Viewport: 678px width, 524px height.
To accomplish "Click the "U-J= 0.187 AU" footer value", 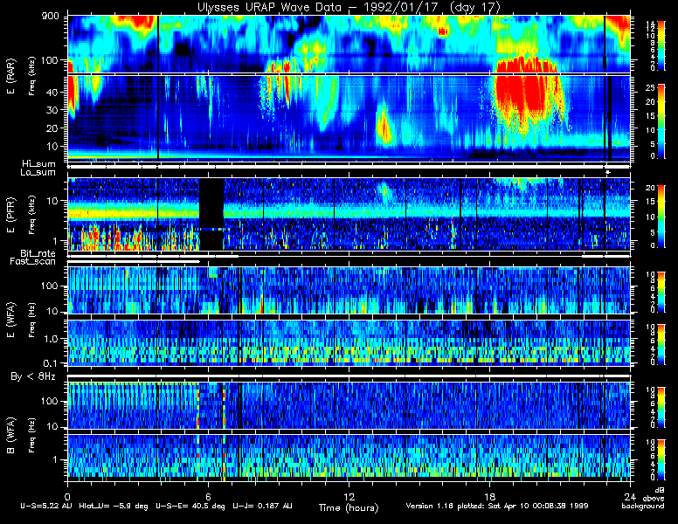I will click(262, 506).
